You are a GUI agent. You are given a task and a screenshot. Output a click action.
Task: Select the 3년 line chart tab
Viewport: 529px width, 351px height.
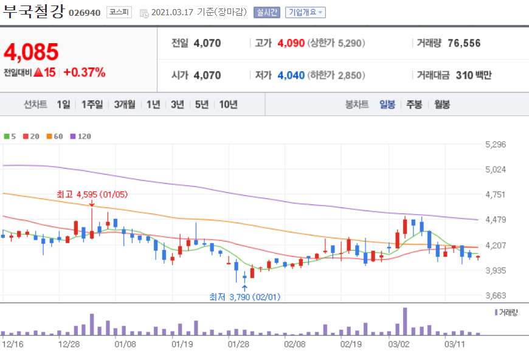tap(178, 104)
